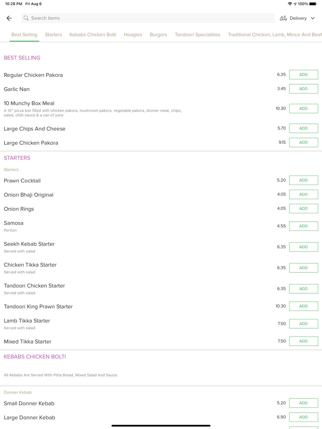This screenshot has width=322, height=429.
Task: Go to the Burgers tab
Action: [158, 35]
